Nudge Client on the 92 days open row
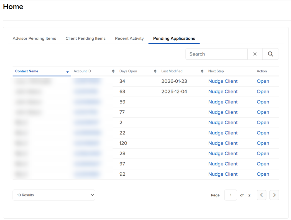Image resolution: width=291 pixels, height=220 pixels. pyautogui.click(x=223, y=174)
